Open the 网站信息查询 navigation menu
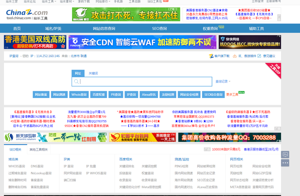 click(x=104, y=28)
